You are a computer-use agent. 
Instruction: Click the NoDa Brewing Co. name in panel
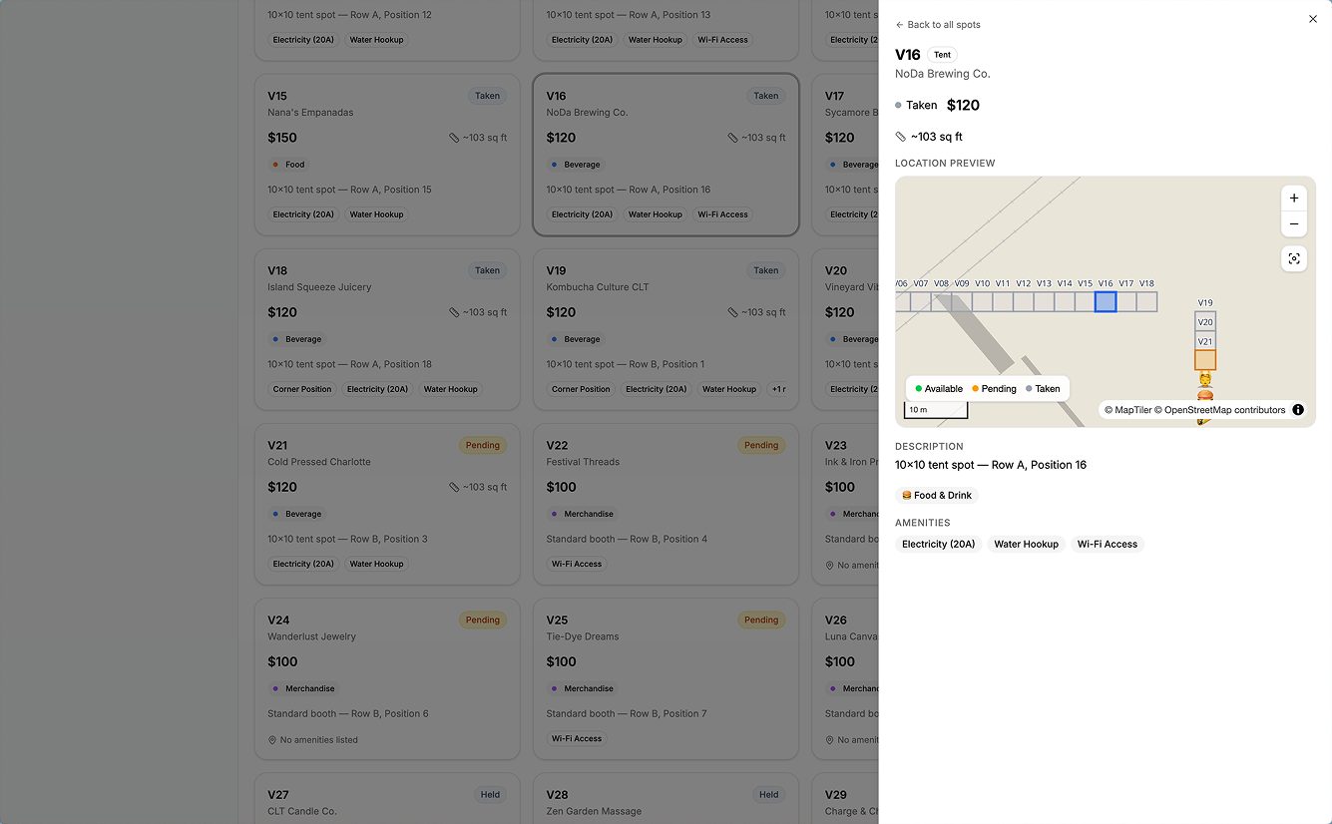[x=943, y=74]
